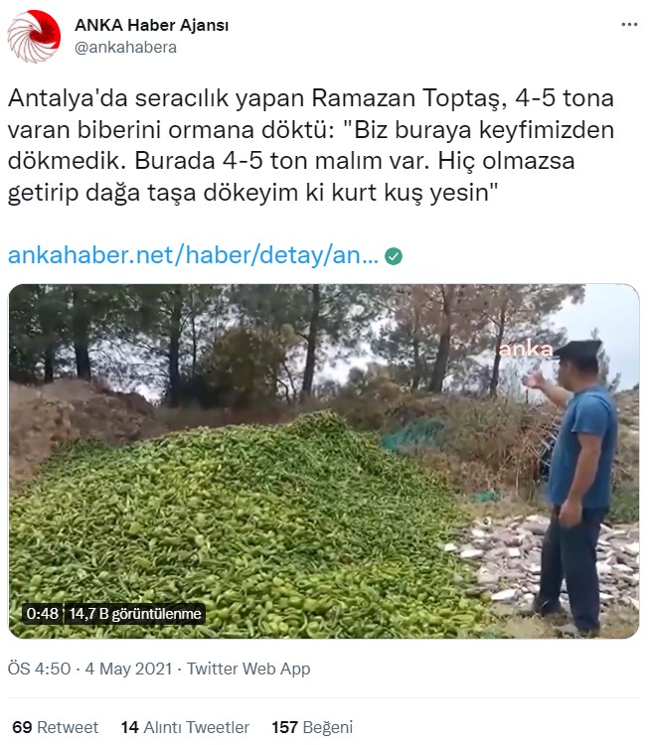The height and width of the screenshot is (745, 648).
Task: Play the pepper pile video
Action: 324,461
